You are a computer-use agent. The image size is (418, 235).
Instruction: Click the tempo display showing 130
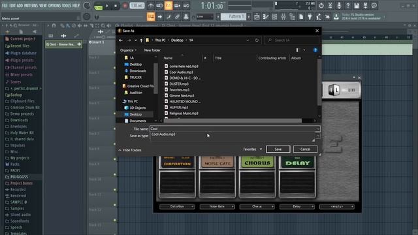[x=137, y=6]
